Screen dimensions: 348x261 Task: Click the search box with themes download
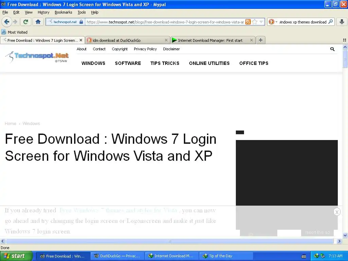[x=303, y=22]
